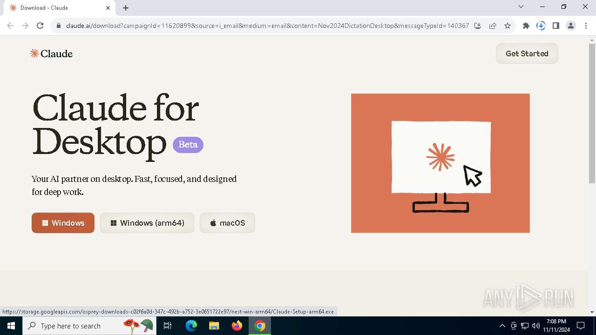Screen dimensions: 596x335
Task: Click the scrollbar up arrow
Action: pyautogui.click(x=592, y=40)
